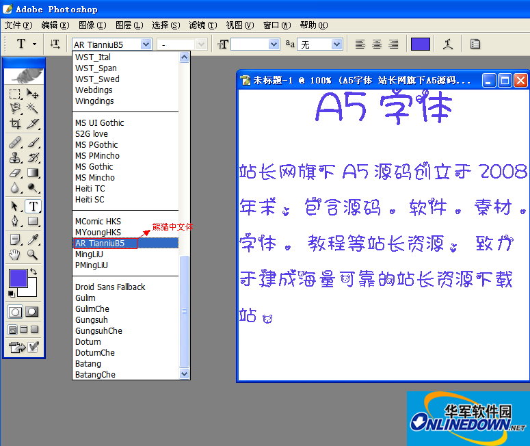This screenshot has width=530, height=446.
Task: Open the 文件 menu
Action: pos(18,25)
